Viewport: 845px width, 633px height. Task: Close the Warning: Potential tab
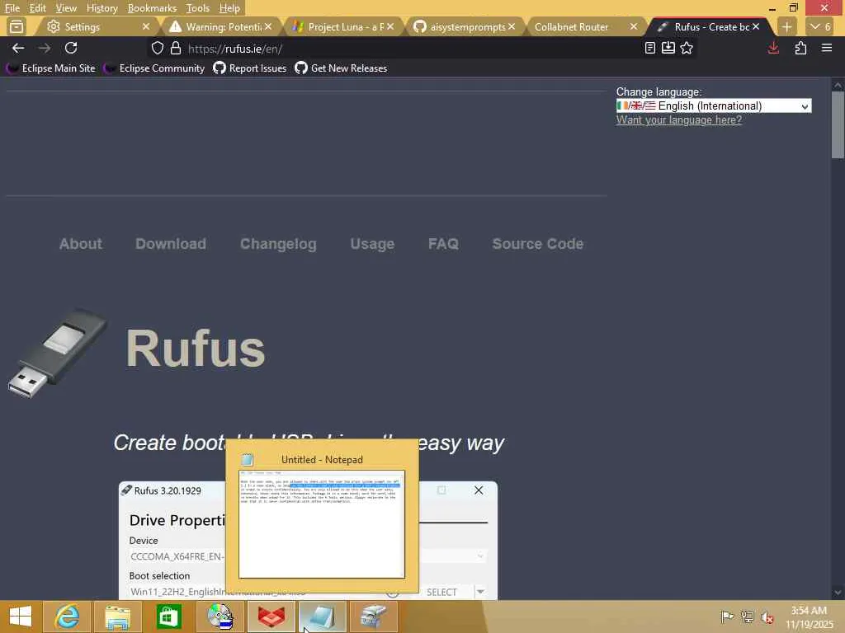(x=268, y=26)
